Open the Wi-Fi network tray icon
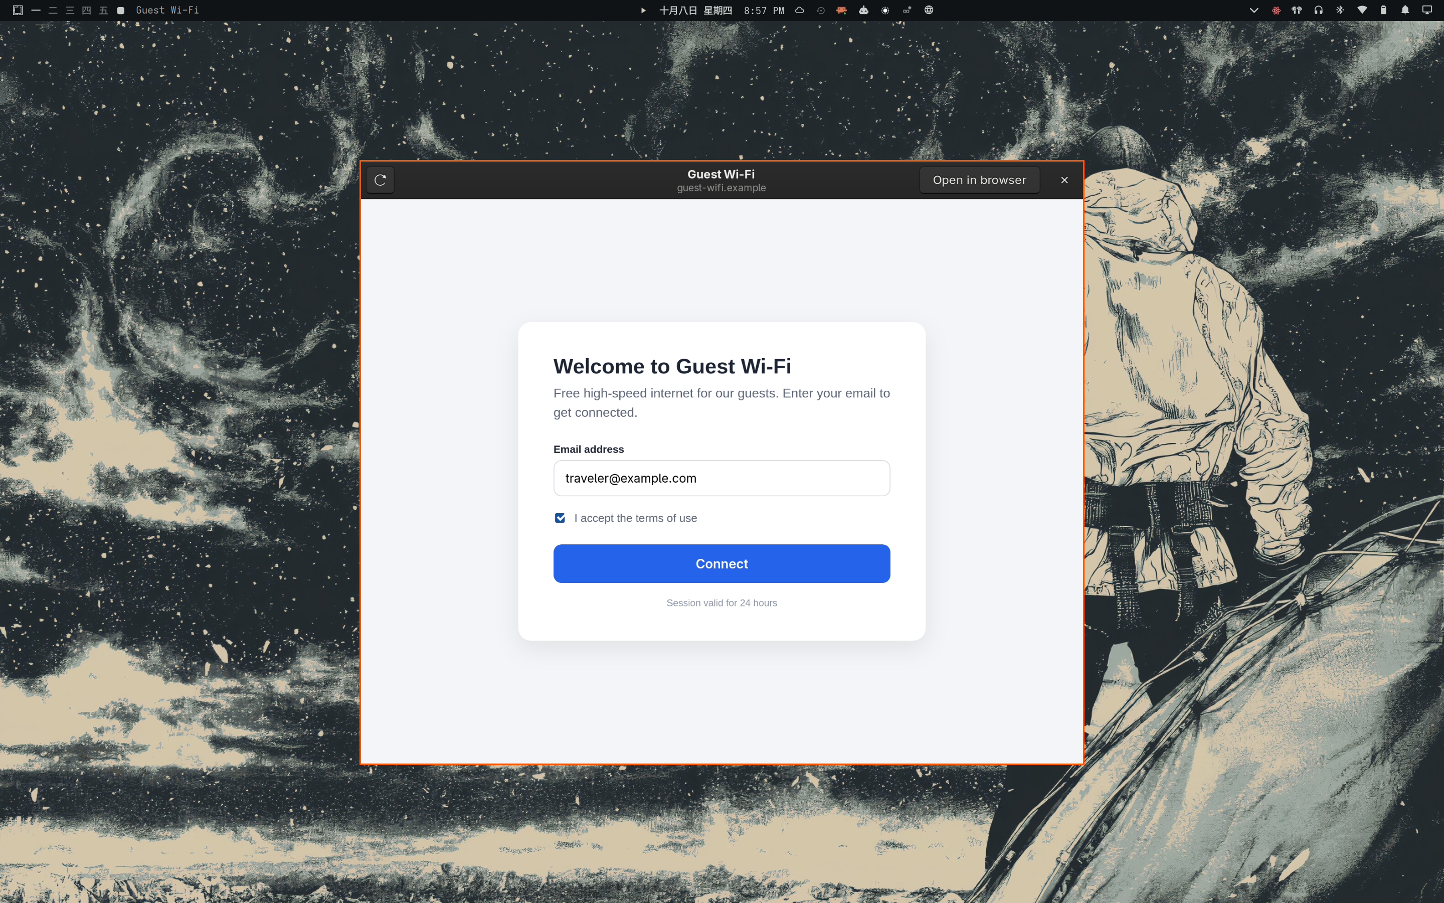 point(1362,10)
